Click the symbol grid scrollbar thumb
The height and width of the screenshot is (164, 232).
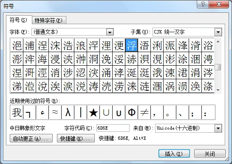coord(218,67)
